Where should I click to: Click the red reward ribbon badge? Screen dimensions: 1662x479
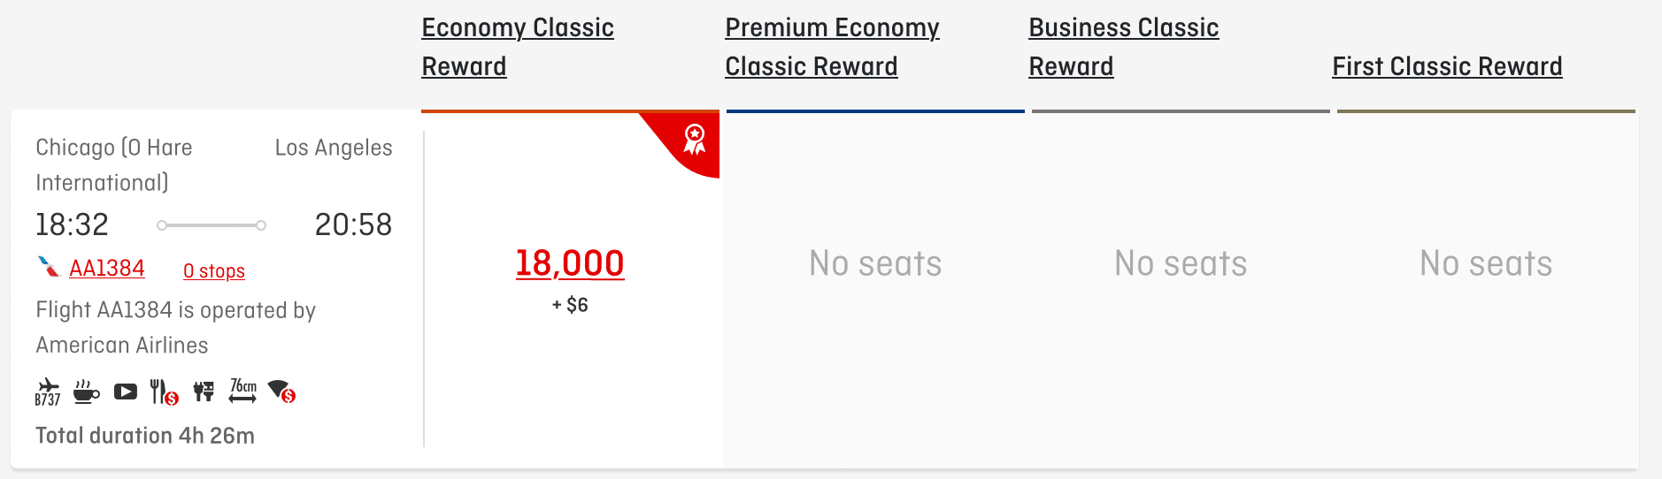pyautogui.click(x=695, y=140)
